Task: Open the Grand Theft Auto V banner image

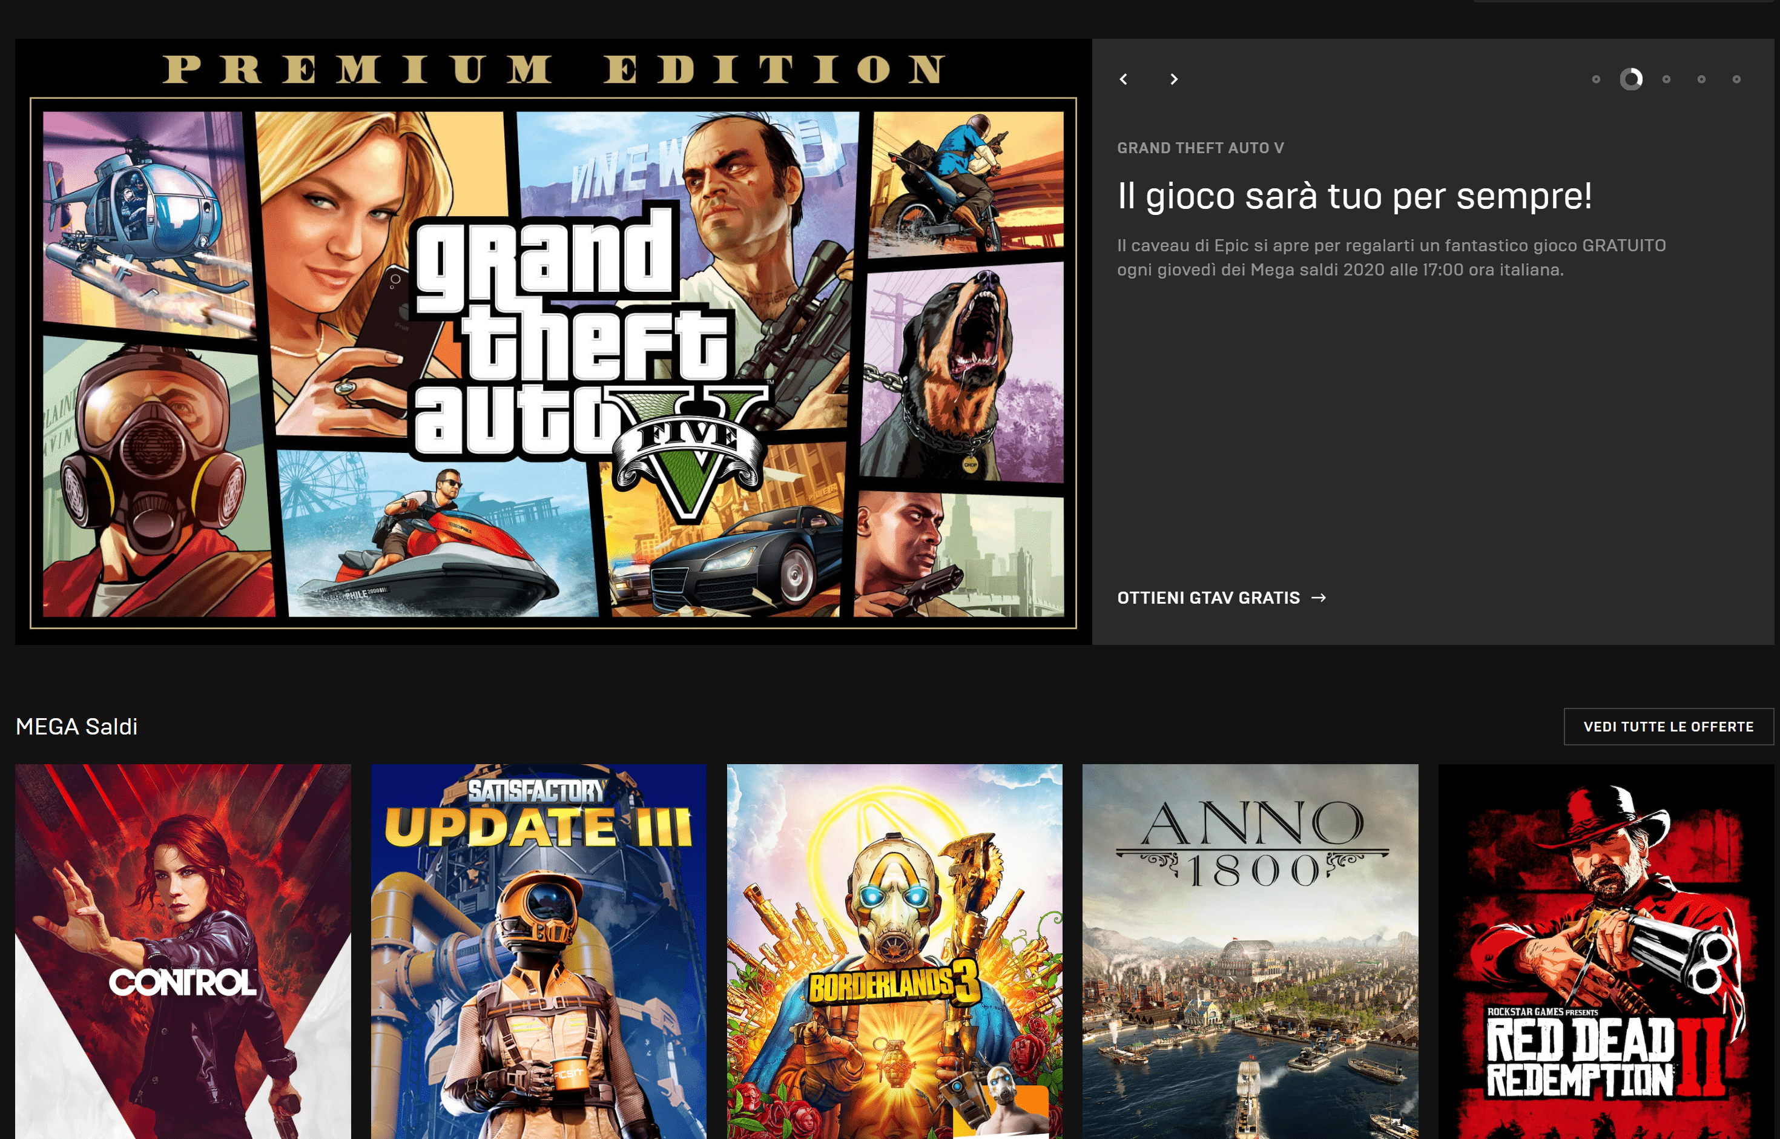Action: tap(553, 342)
